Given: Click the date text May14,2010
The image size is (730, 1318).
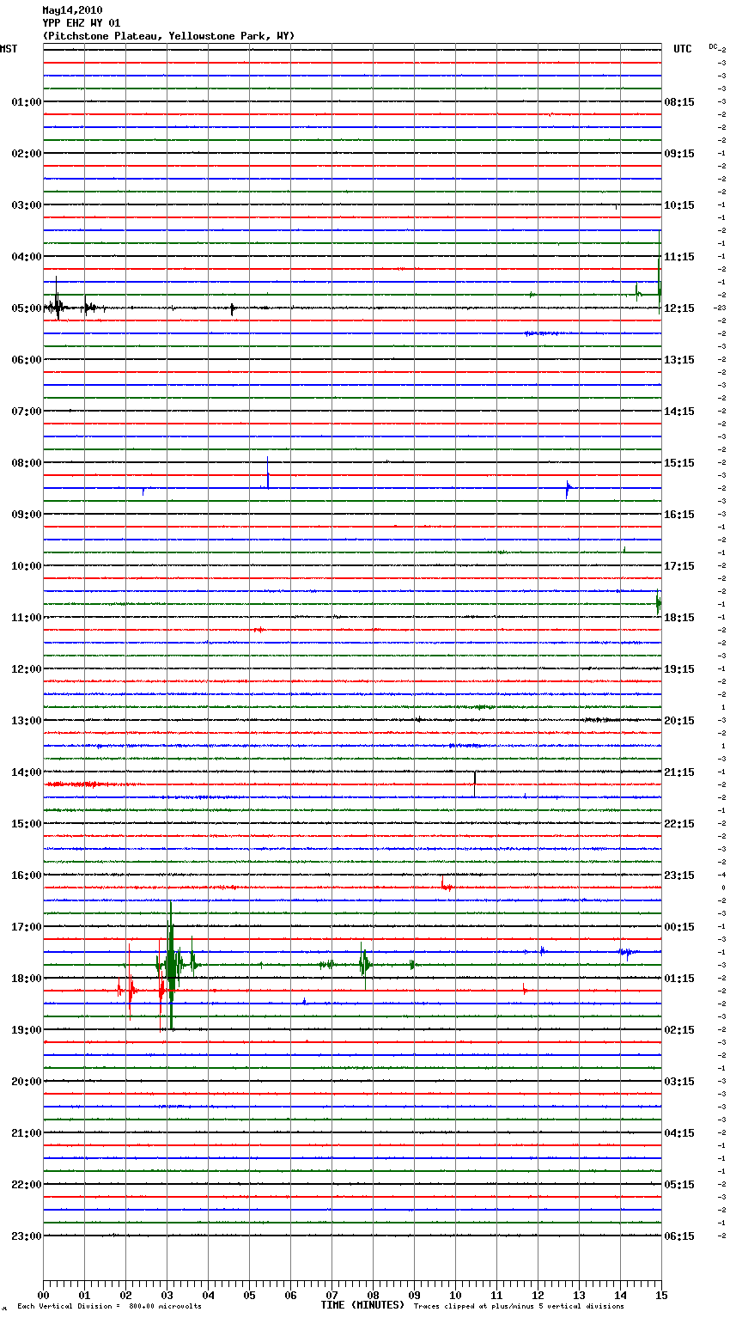Looking at the screenshot, I should click(72, 10).
